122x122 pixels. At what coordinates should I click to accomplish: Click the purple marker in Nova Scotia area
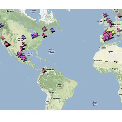pos(52,30)
